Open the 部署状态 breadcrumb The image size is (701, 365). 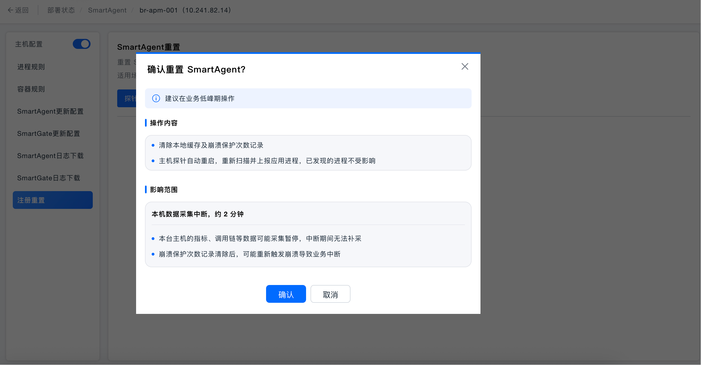pyautogui.click(x=61, y=10)
